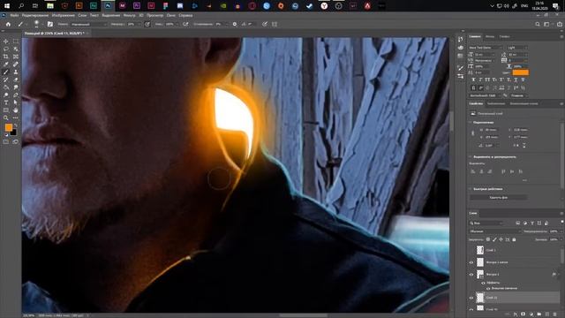Open the Фильтр menu
The image size is (565, 318).
click(130, 16)
